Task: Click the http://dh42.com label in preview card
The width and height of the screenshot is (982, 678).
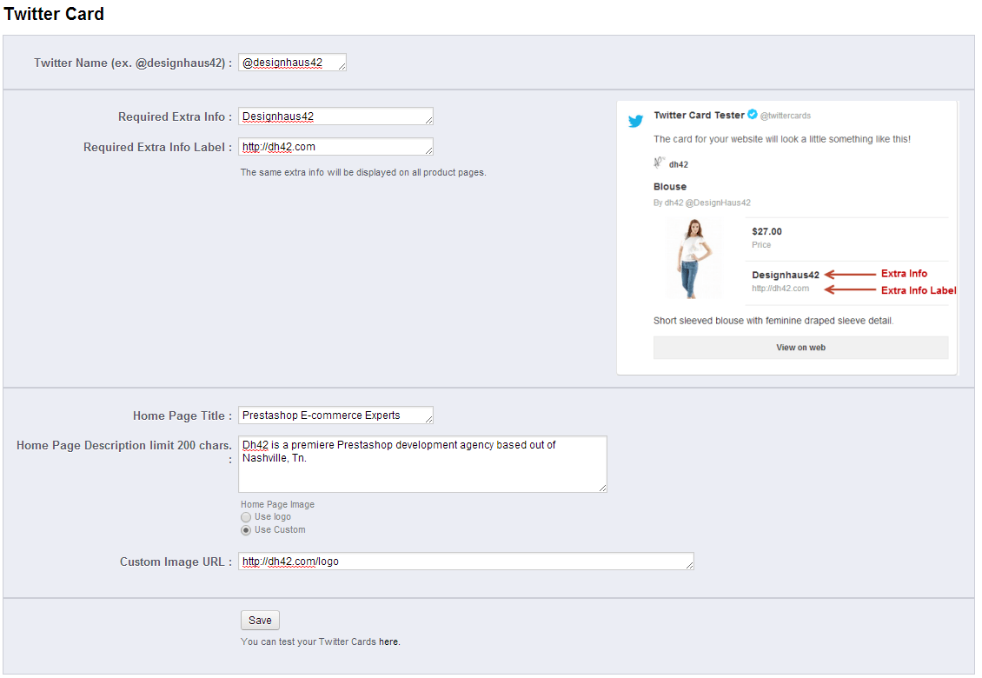Action: point(780,289)
